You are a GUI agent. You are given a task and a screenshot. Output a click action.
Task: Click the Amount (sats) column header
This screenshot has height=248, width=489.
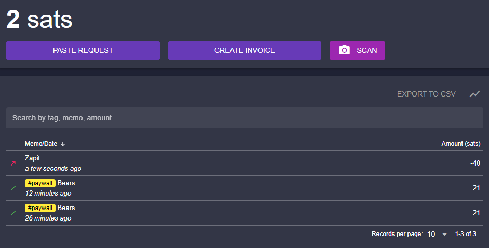pos(460,144)
